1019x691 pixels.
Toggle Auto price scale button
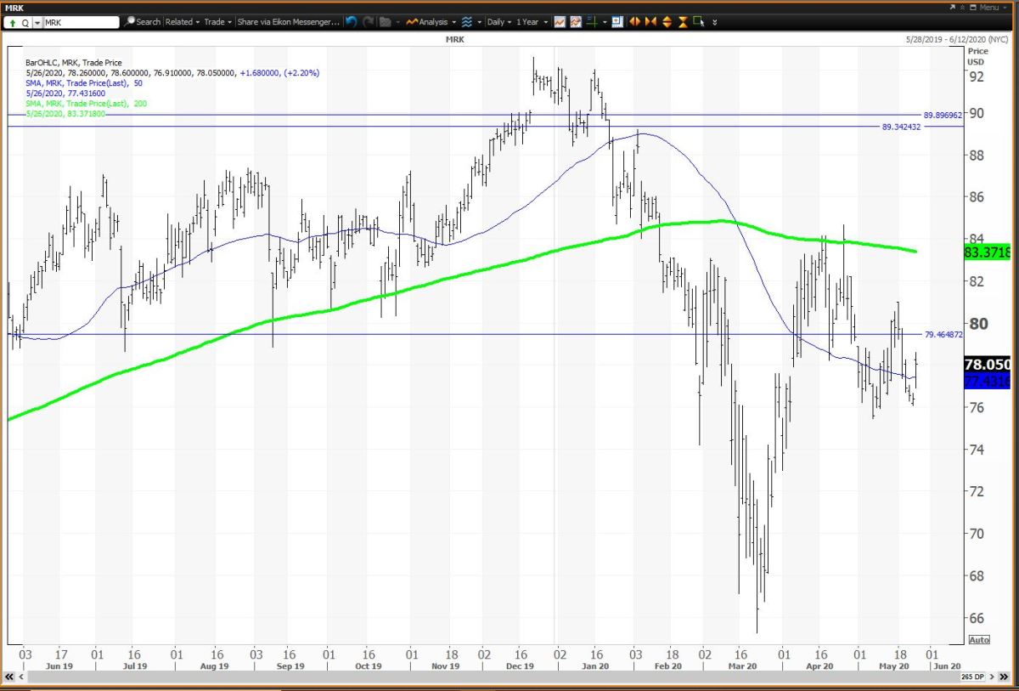click(x=978, y=639)
